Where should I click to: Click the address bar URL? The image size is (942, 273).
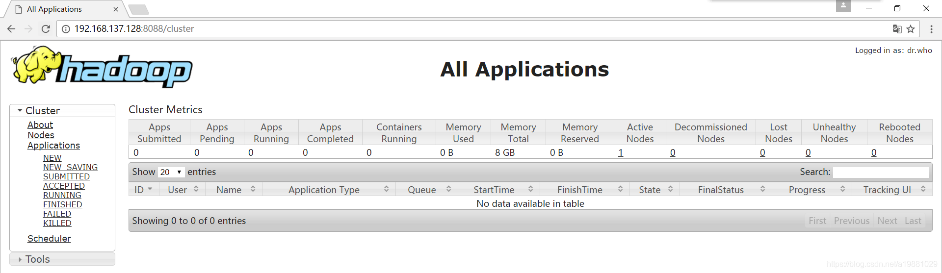coord(134,29)
